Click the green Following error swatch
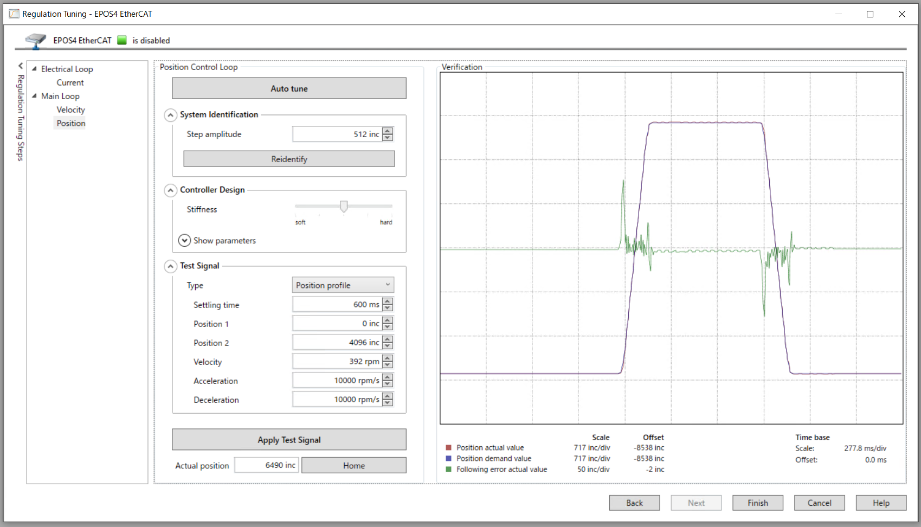 tap(448, 470)
